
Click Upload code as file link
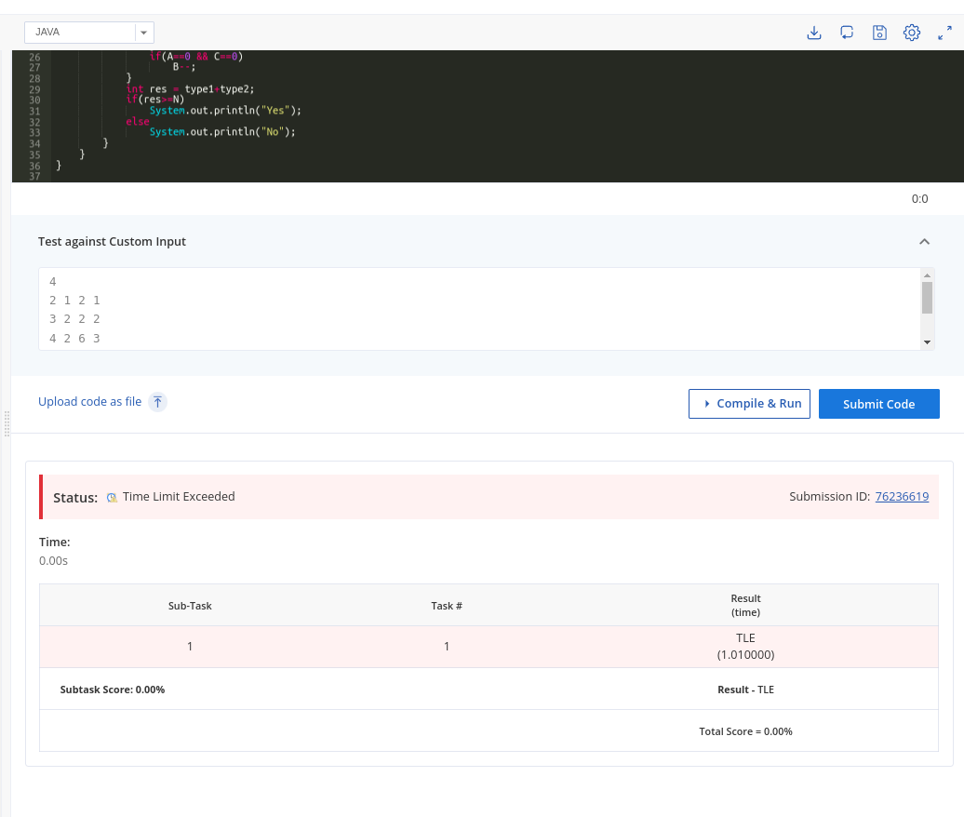89,402
